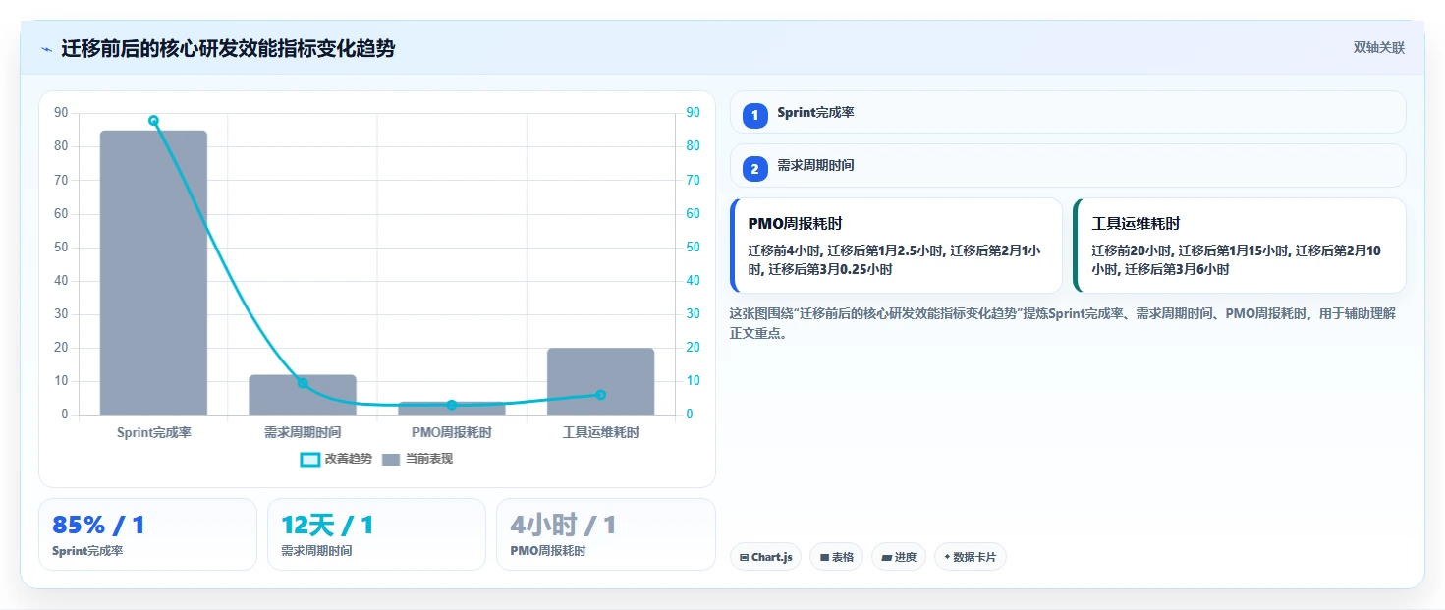Click the lightning icon beside the chart title
Image resolution: width=1445 pixels, height=610 pixels.
(x=46, y=49)
